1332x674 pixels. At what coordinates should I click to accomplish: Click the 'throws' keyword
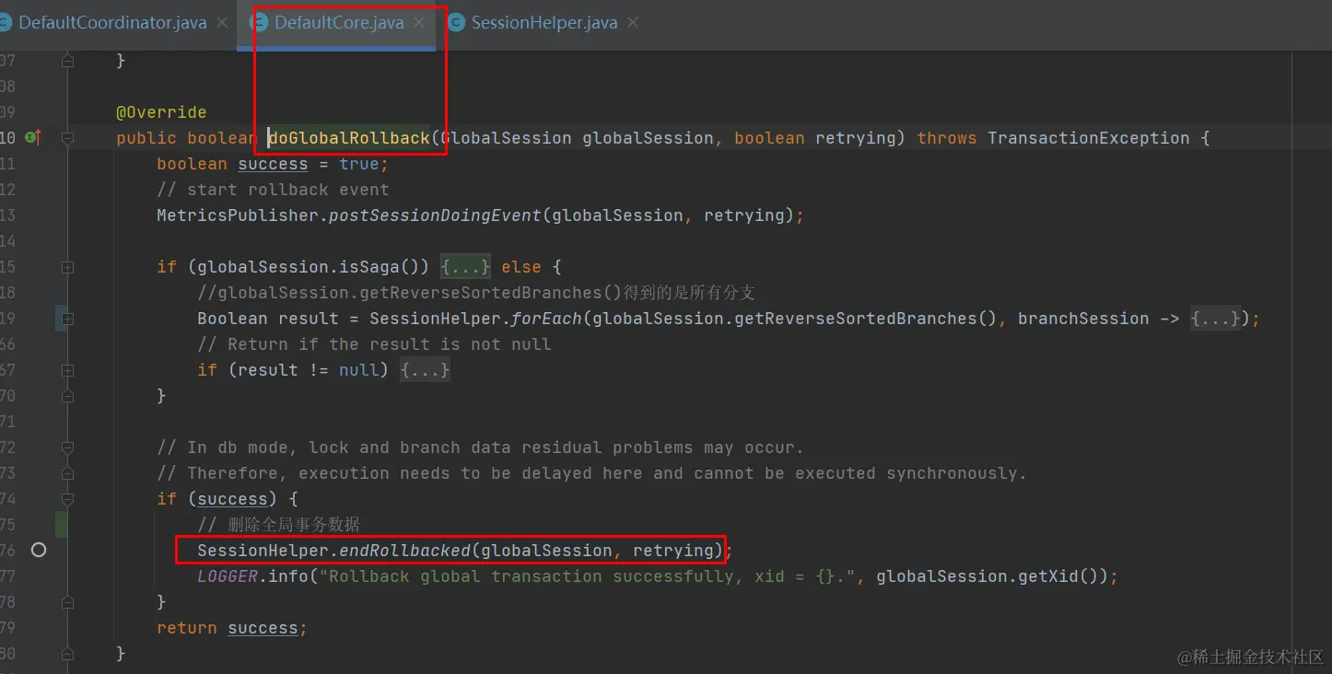947,138
